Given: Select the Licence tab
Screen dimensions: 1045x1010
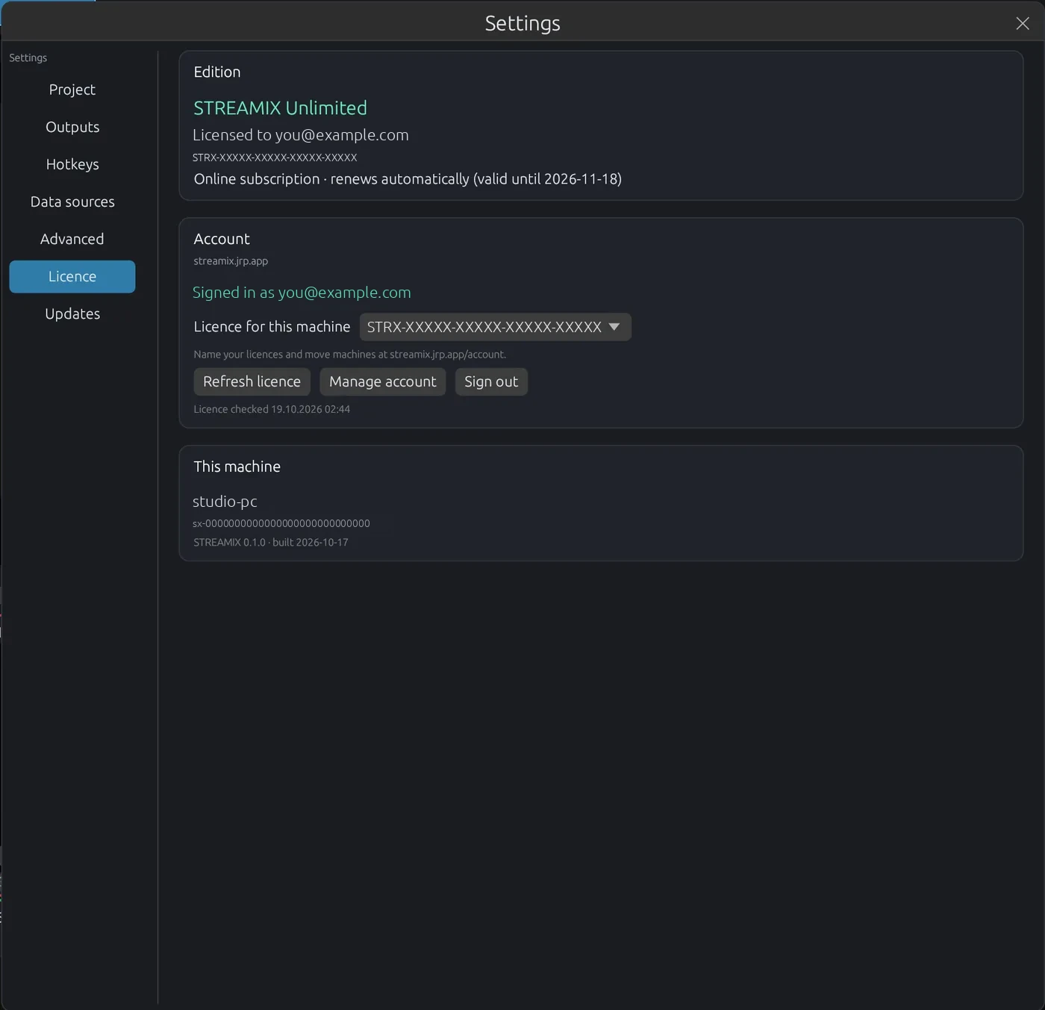Looking at the screenshot, I should tap(72, 276).
